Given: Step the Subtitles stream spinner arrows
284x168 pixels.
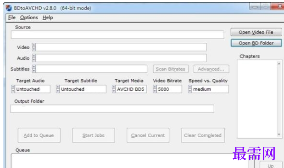Looking at the screenshot, I should (x=34, y=69).
